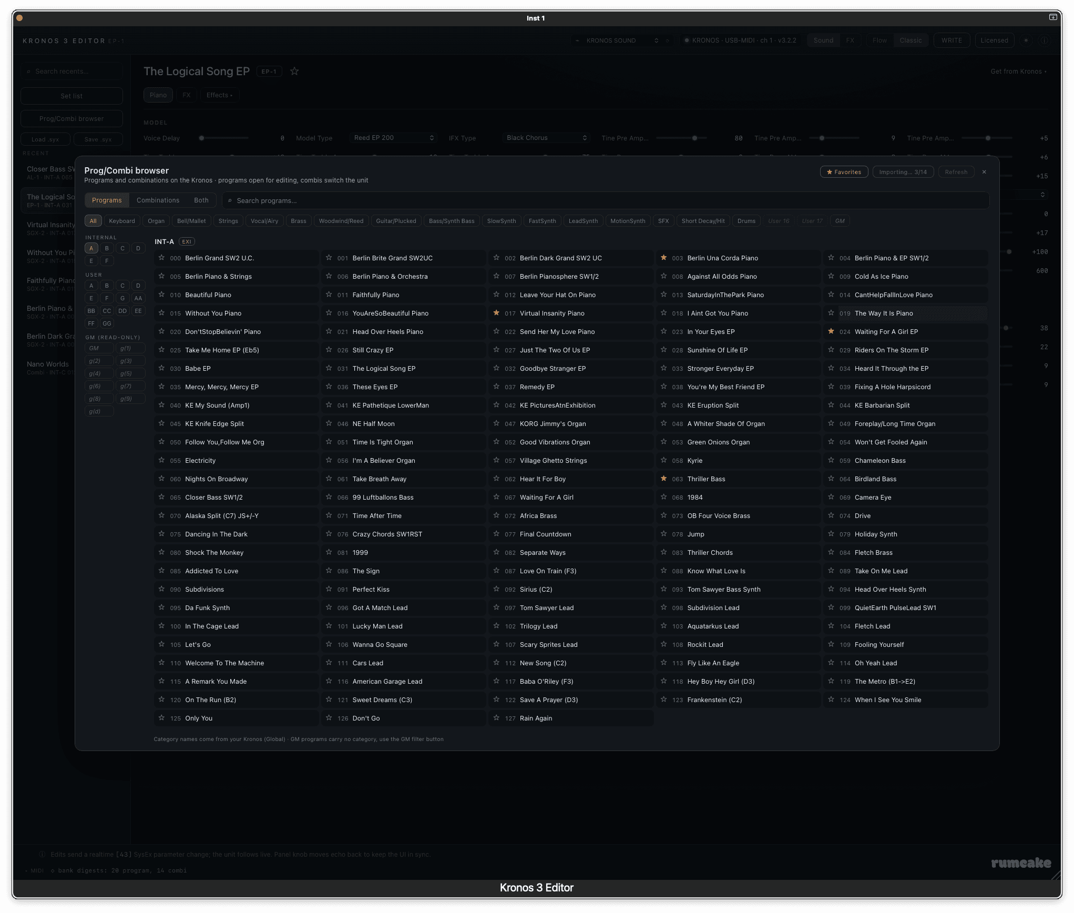Viewport: 1074px width, 913px height.
Task: Enable the GM filter chip
Action: (x=840, y=221)
